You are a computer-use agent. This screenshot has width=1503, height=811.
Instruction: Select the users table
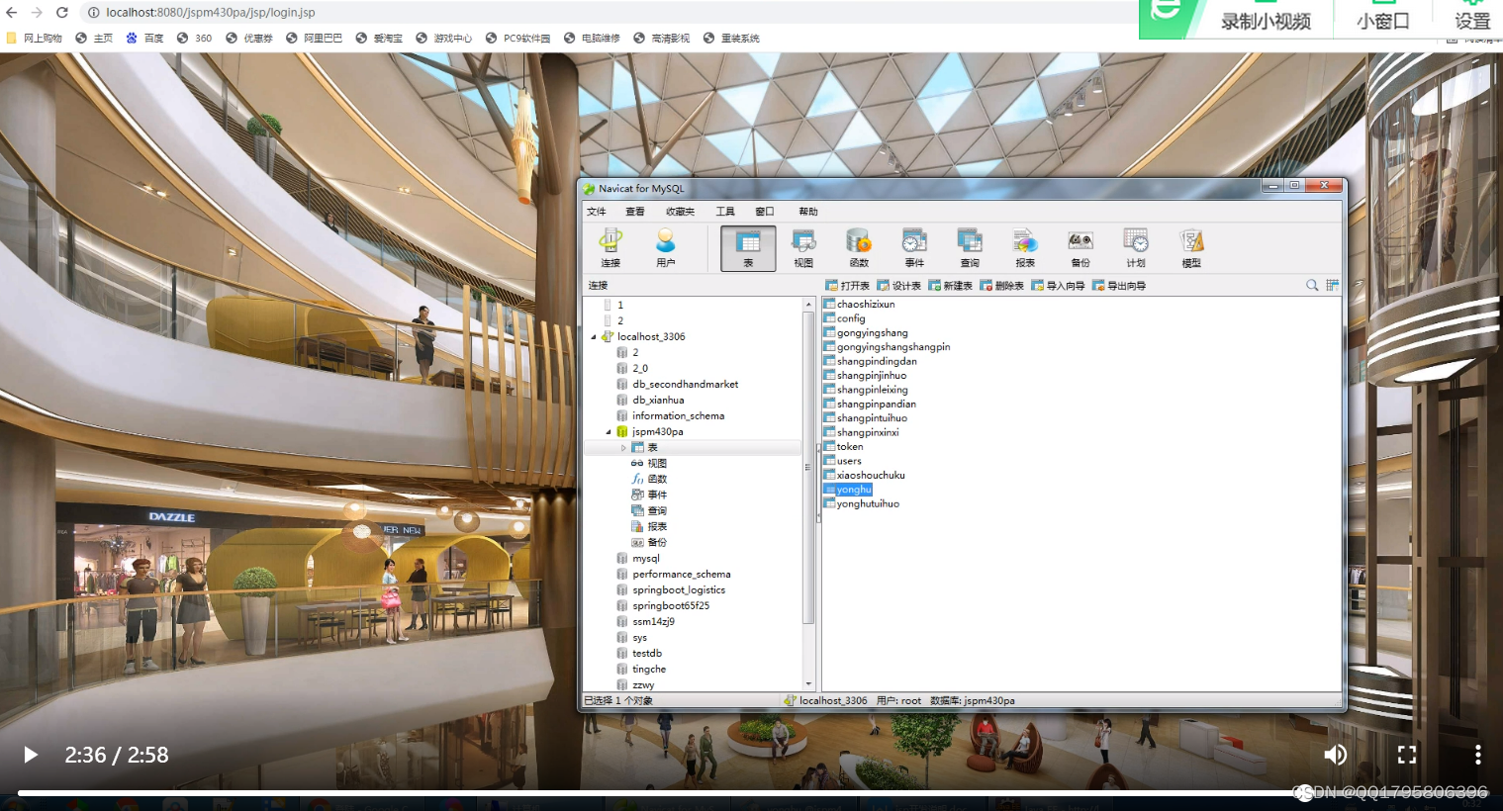(x=848, y=461)
